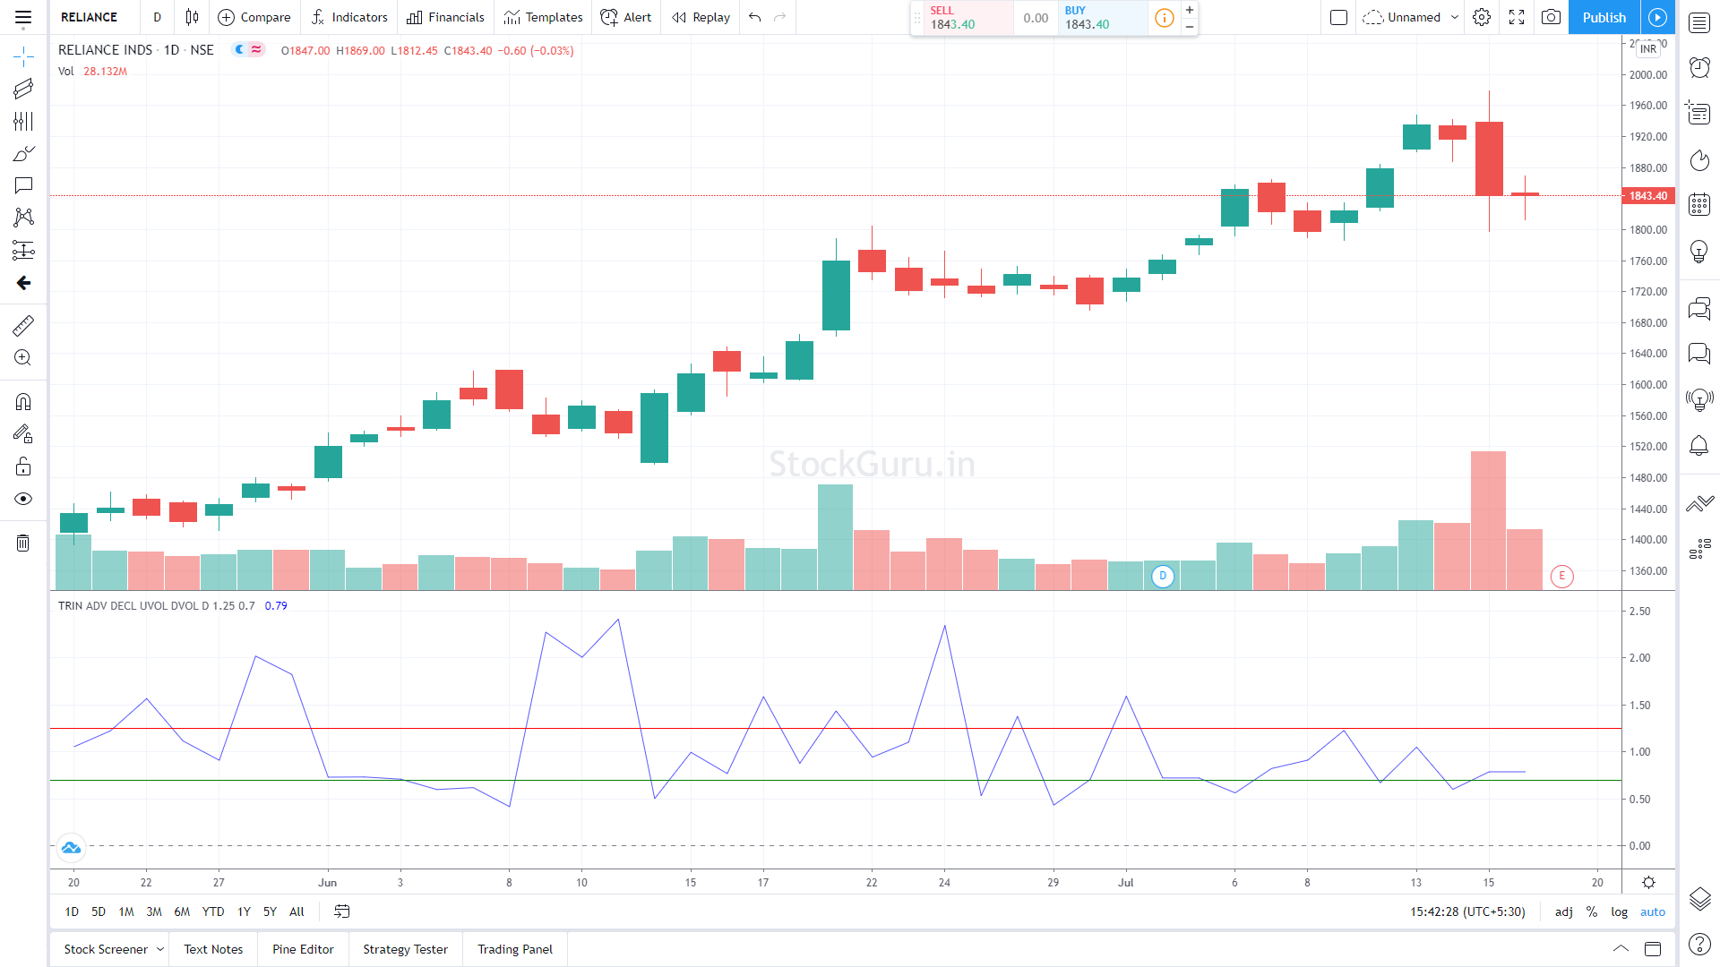The width and height of the screenshot is (1720, 967).
Task: Toggle percent scale mode
Action: pyautogui.click(x=1592, y=911)
